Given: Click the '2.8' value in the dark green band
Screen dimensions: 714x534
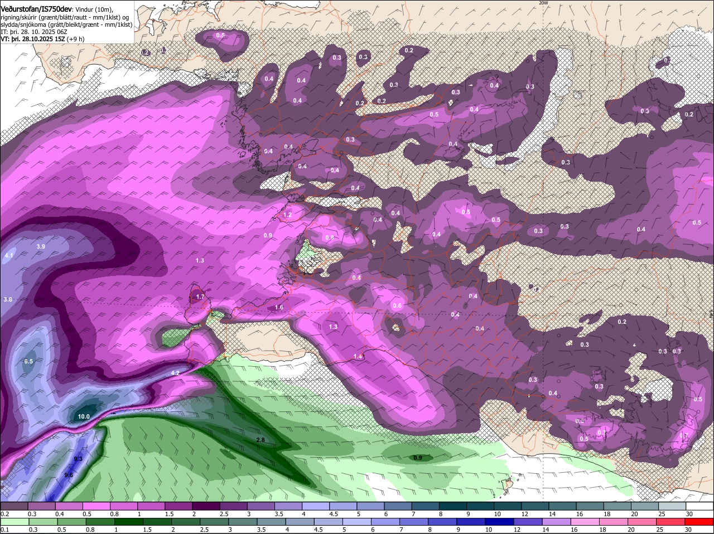Looking at the screenshot, I should coord(260,440).
